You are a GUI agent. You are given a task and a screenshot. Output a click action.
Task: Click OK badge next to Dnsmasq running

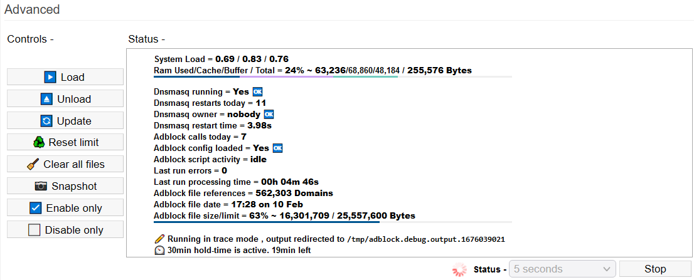258,92
